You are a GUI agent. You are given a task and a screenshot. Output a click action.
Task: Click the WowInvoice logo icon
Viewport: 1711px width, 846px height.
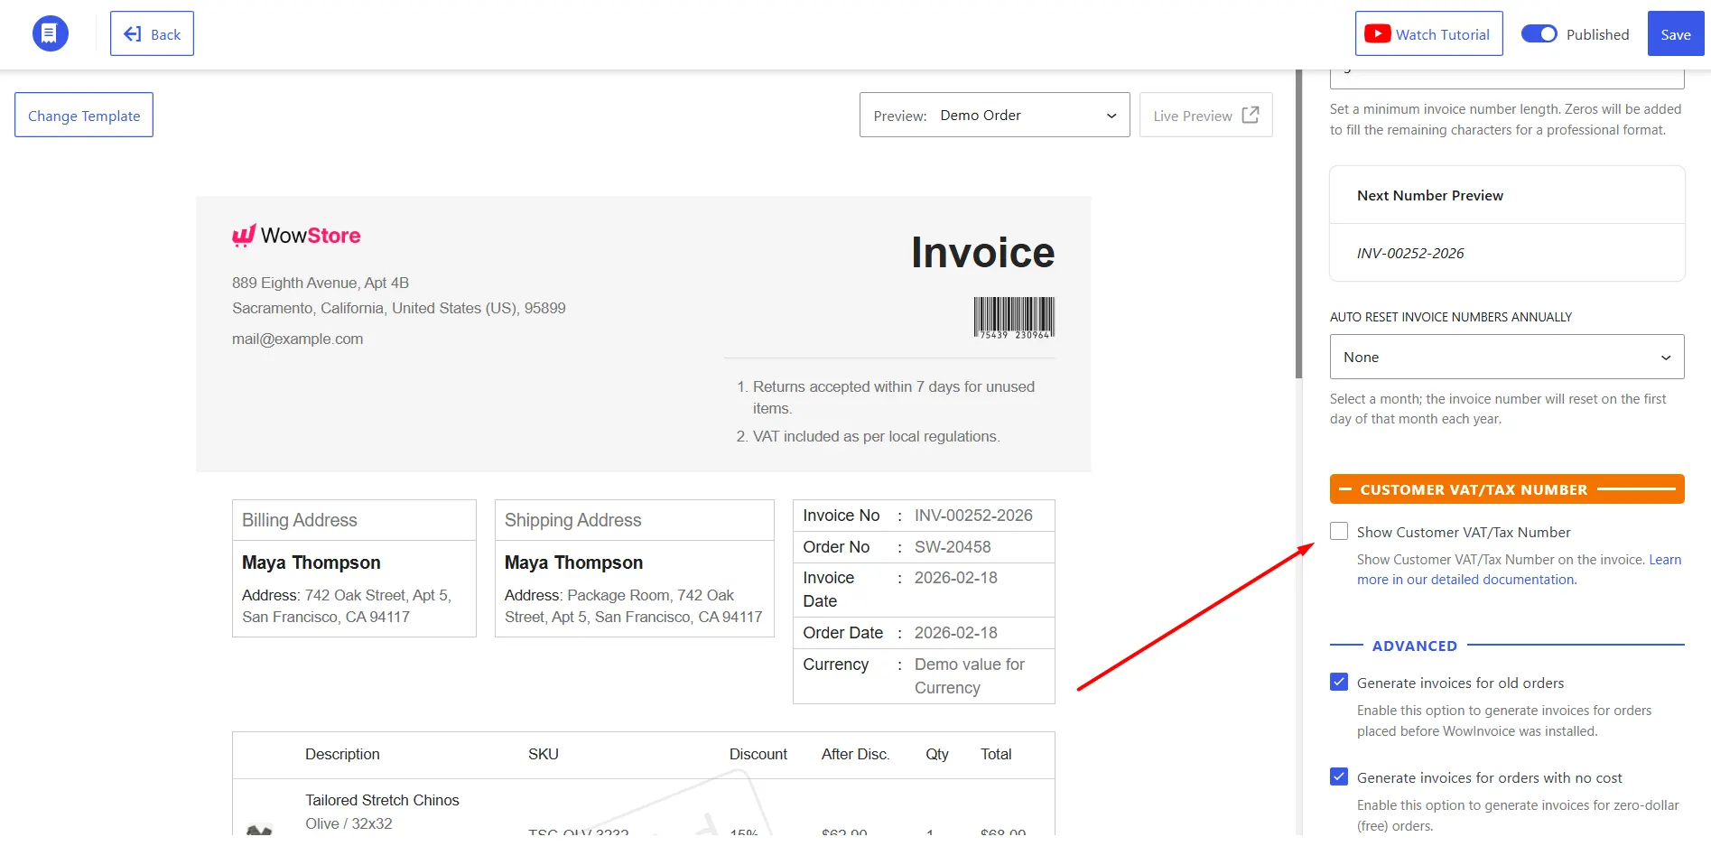pyautogui.click(x=50, y=33)
